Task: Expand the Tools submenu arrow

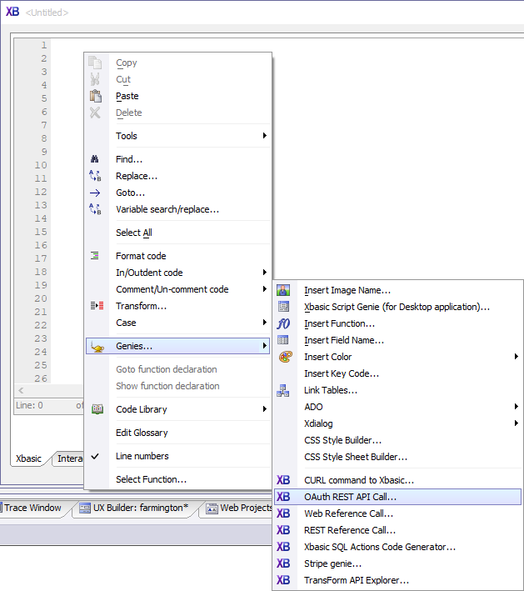Action: (x=265, y=135)
